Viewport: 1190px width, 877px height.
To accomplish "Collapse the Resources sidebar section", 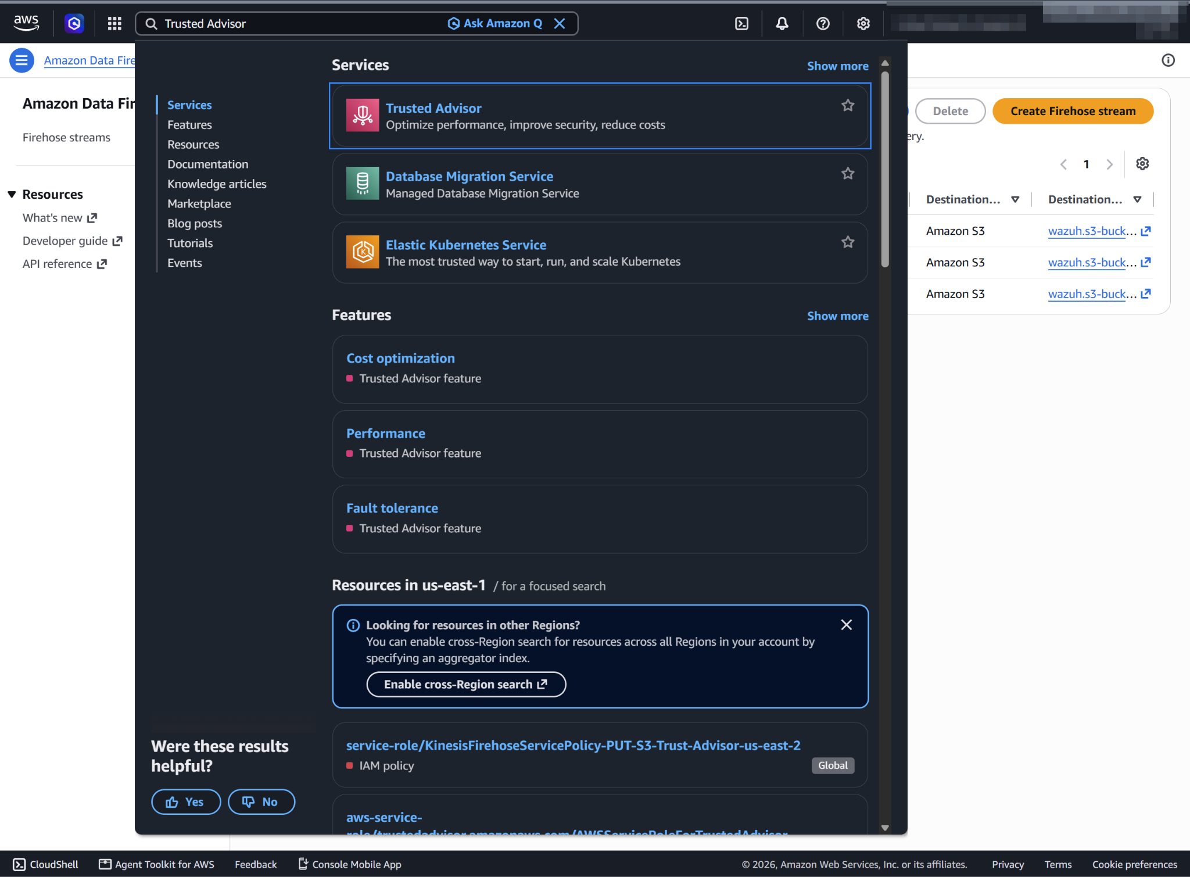I will pyautogui.click(x=12, y=194).
